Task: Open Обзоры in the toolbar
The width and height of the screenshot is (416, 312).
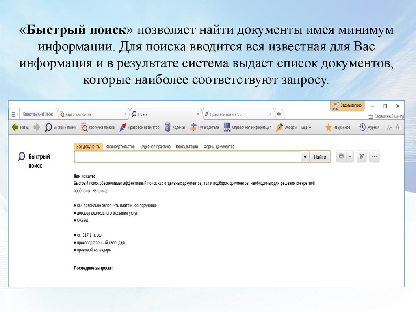Action: point(286,127)
